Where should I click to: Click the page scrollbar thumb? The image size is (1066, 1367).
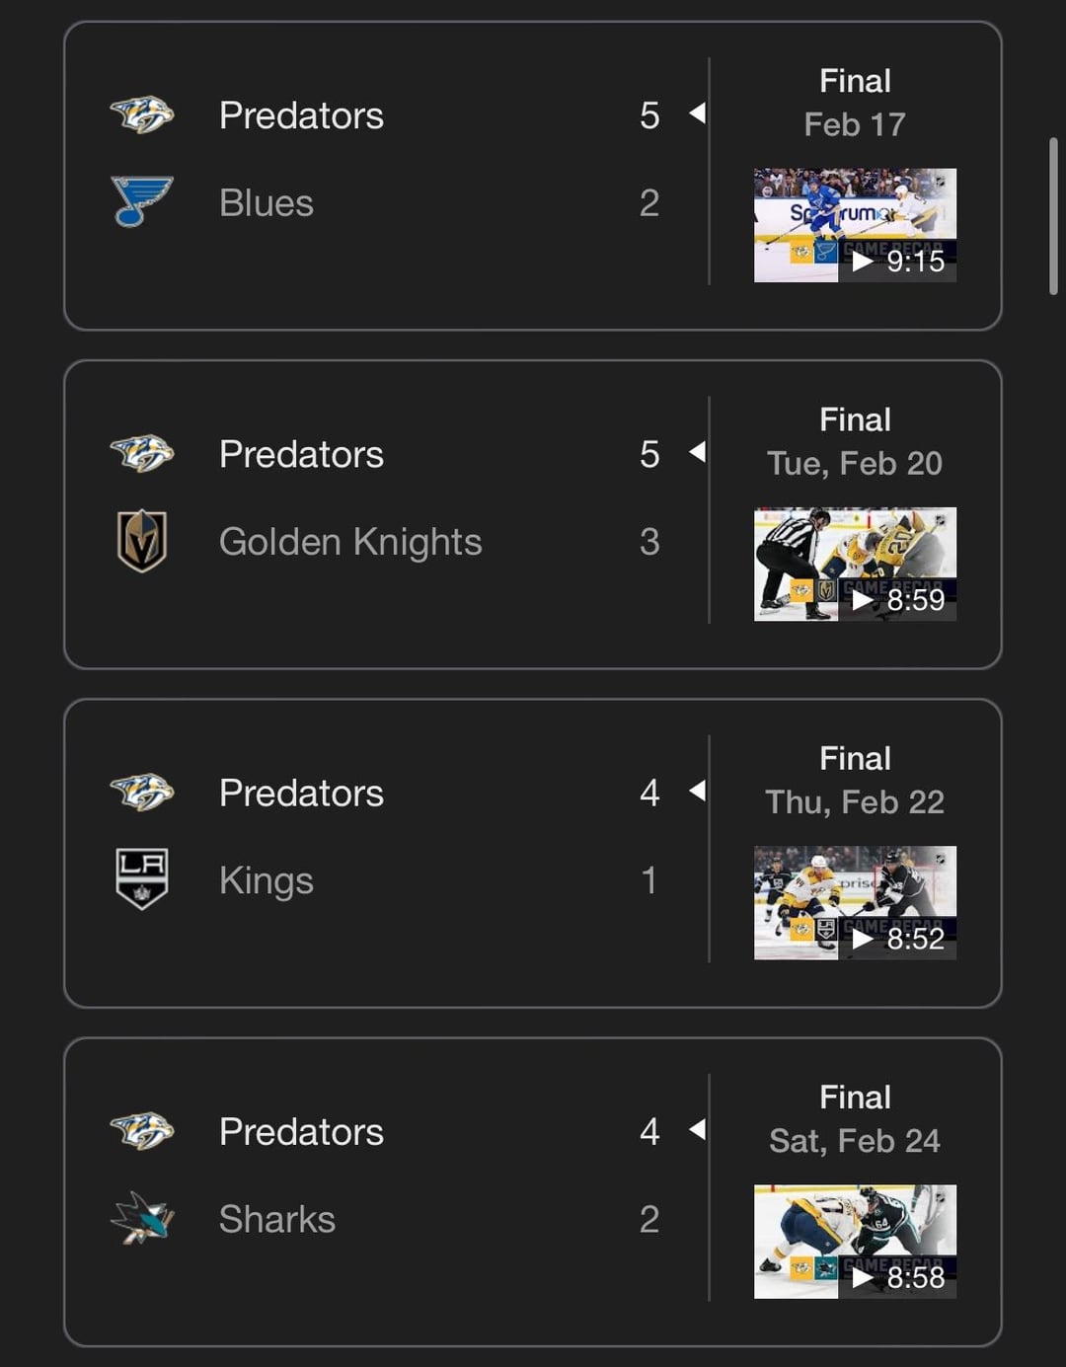tap(1053, 215)
